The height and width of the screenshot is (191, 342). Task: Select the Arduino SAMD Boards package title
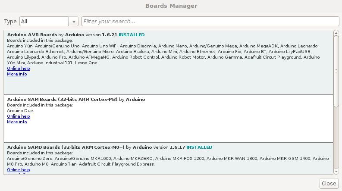tap(66, 147)
